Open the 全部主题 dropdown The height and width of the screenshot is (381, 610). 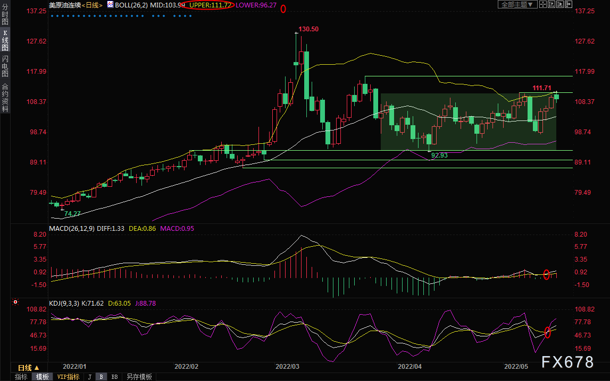517,4
